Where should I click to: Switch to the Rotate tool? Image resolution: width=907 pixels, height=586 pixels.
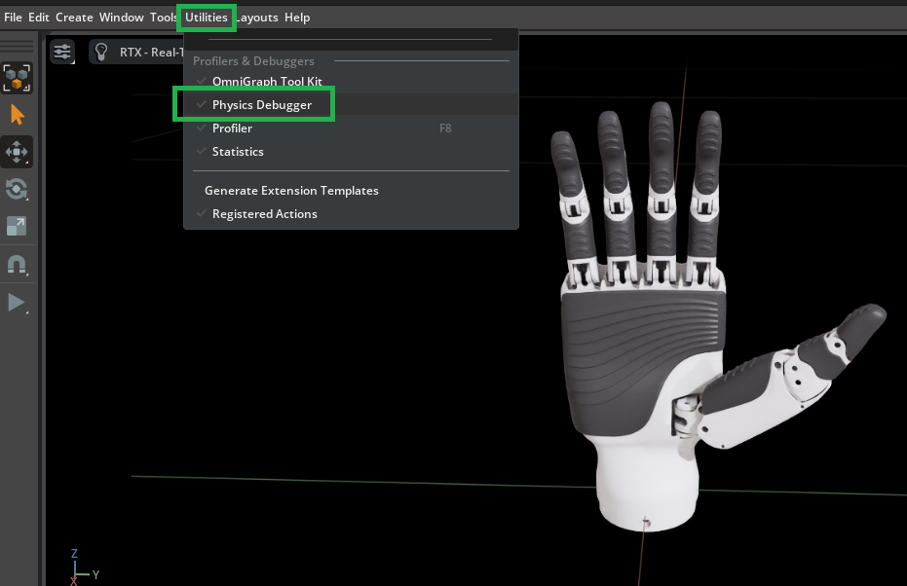click(17, 189)
